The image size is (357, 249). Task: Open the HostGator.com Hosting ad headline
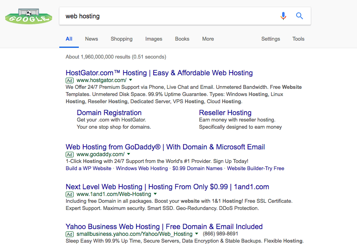159,73
